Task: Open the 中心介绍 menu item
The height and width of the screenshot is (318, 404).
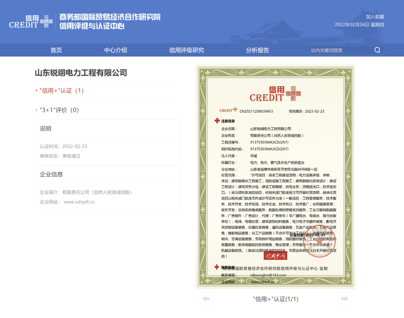Action: [116, 50]
